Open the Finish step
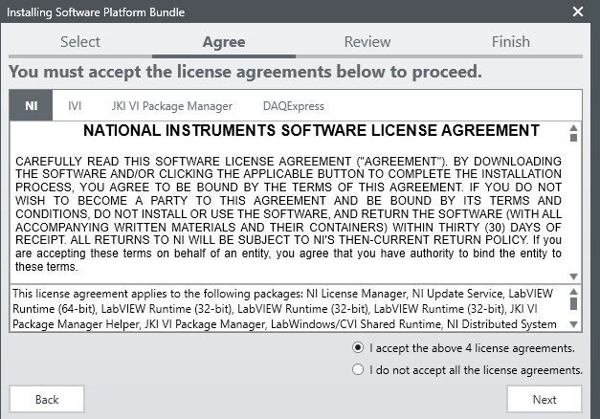Screen dimensions: 600x419 [511, 42]
